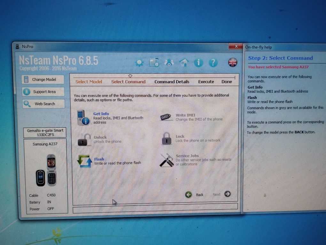Click the green Back arrow icon
The width and height of the screenshot is (326, 245).
point(189,195)
